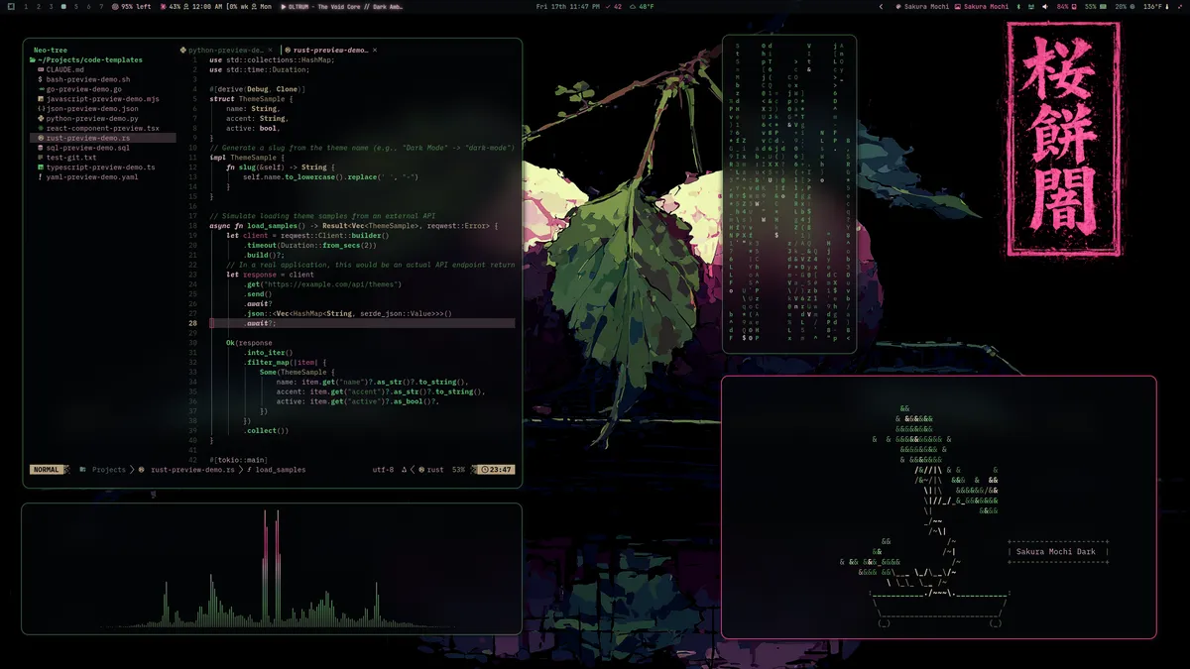1190x669 pixels.
Task: Collapse the ~/Projects/code-templates folder
Action: (87, 59)
